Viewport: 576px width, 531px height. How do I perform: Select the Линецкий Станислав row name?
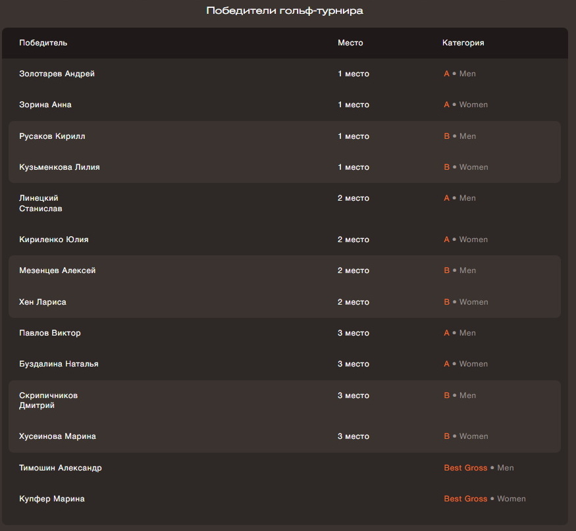coord(40,203)
